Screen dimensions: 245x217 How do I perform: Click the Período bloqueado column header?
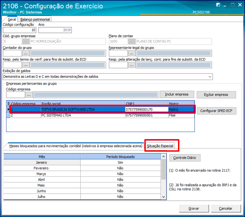point(121,157)
